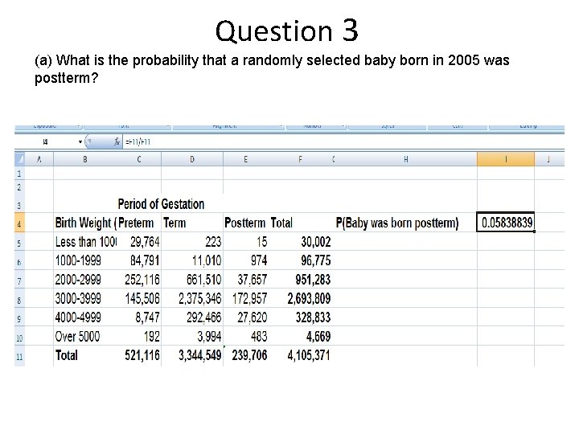This screenshot has height=434, width=579.
Task: Click the 'P(Baby was born postterm)' label cell
Action: pos(397,223)
